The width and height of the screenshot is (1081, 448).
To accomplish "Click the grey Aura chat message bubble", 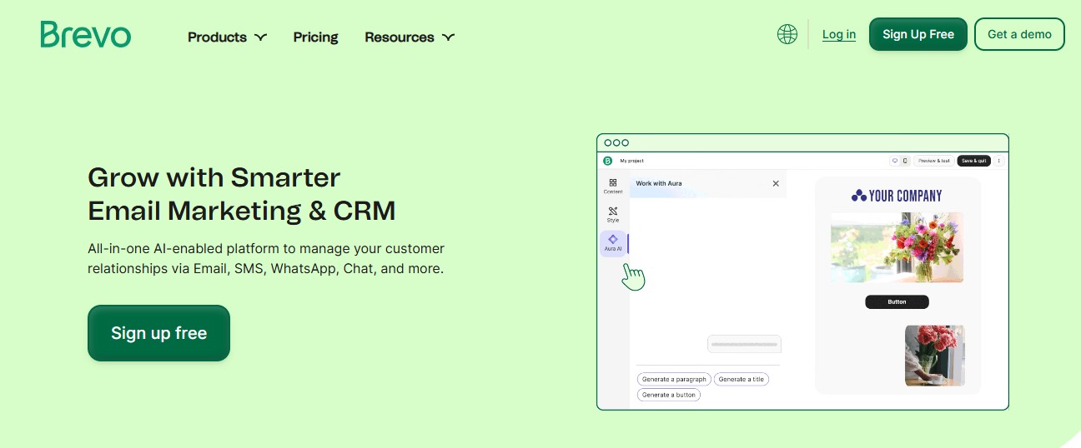I will coord(744,344).
